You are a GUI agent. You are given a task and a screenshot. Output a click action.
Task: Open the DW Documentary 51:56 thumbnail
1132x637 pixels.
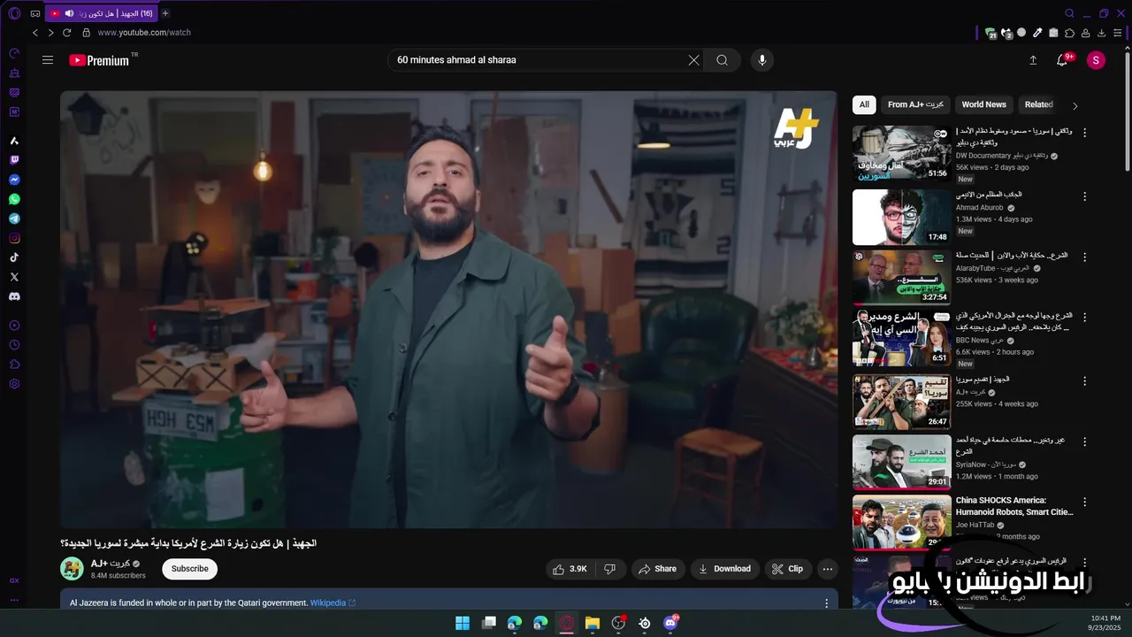tap(901, 153)
